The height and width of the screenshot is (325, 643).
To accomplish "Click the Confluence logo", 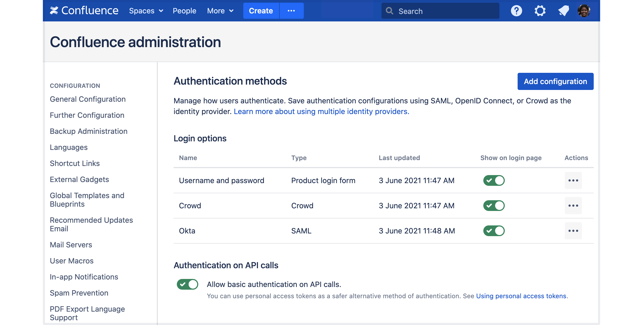I will coord(84,11).
